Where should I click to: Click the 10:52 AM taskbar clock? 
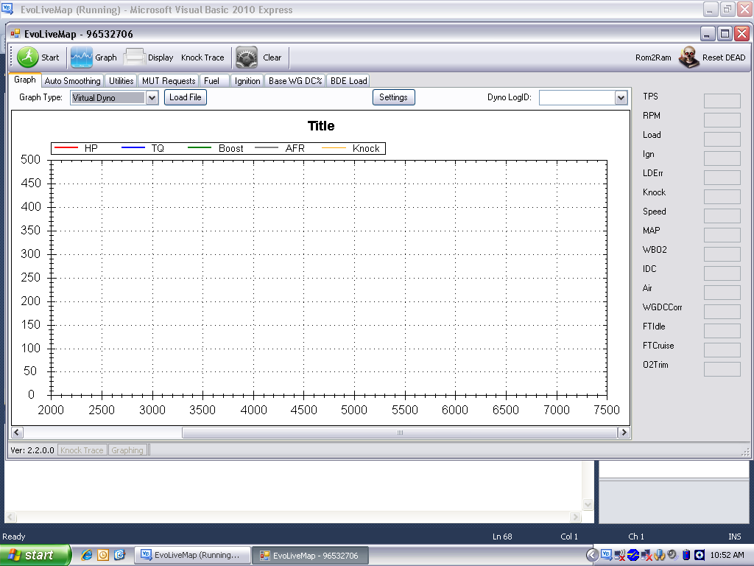[x=727, y=555]
